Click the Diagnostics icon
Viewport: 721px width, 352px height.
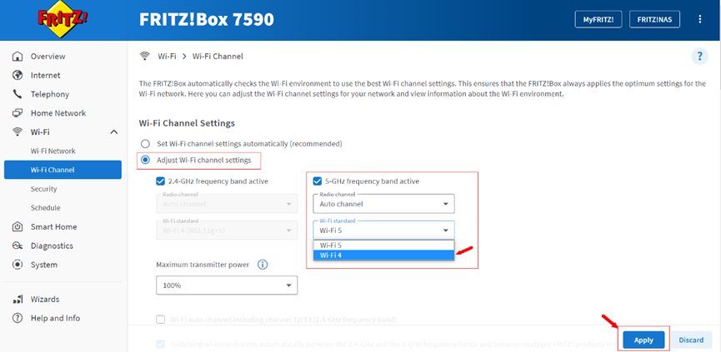coord(18,246)
